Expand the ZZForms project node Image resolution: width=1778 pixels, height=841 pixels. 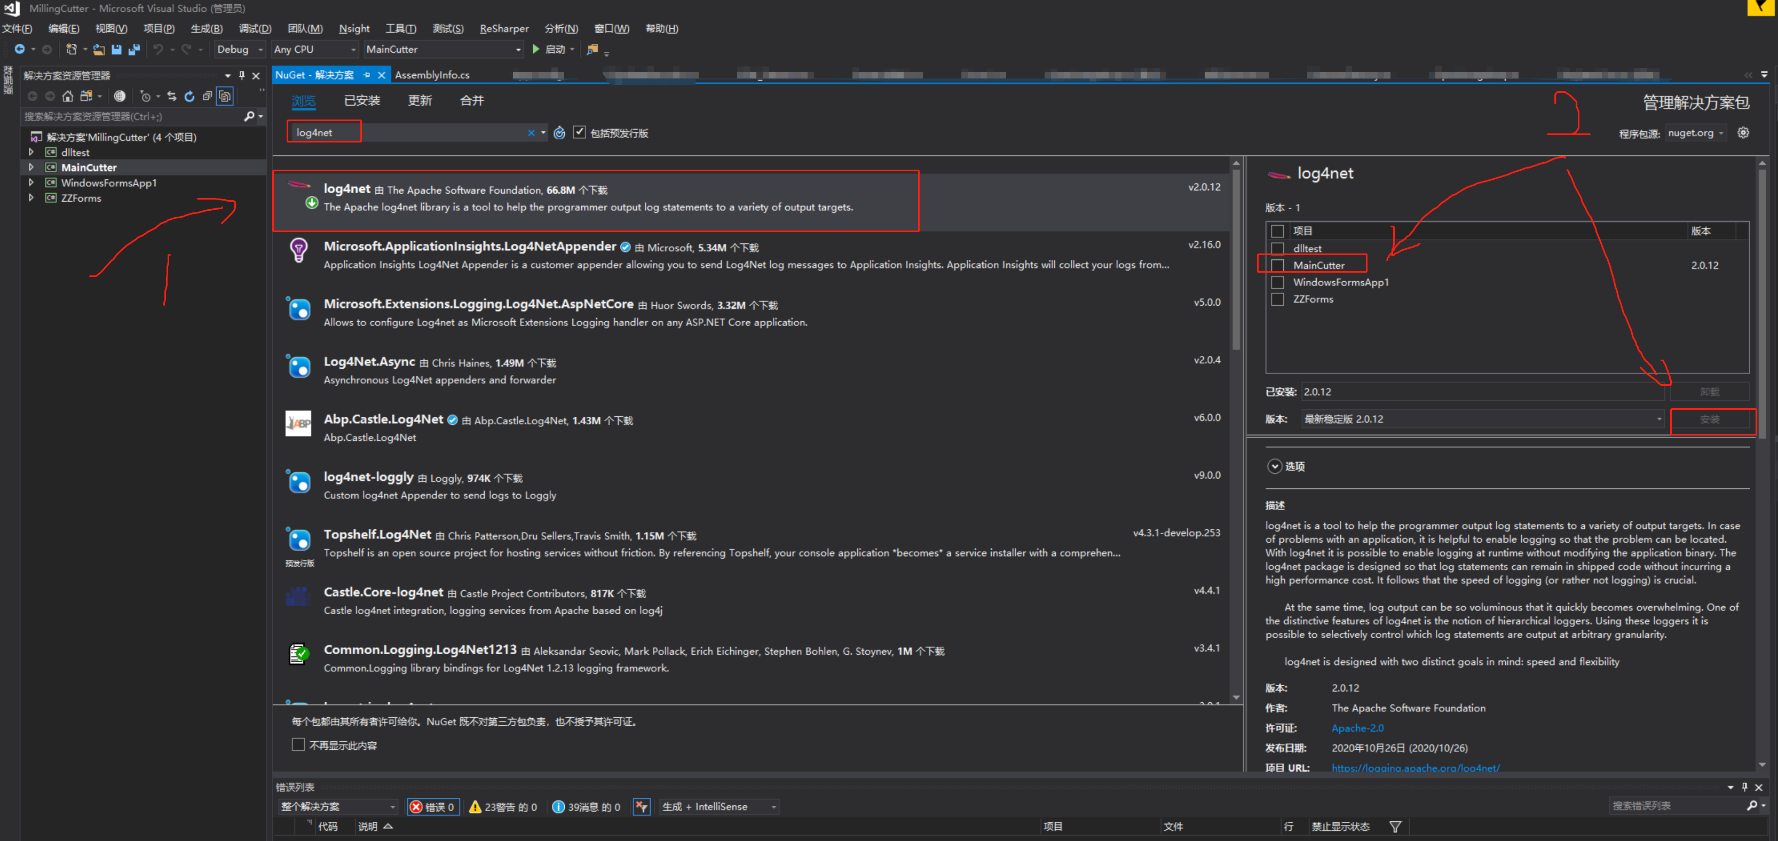(31, 198)
